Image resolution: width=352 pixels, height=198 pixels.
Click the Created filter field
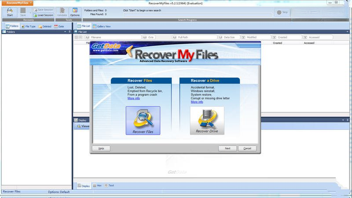287,37
